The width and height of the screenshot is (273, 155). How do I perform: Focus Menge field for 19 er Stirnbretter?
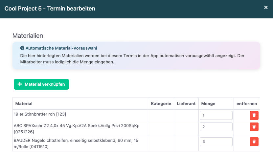pos(216,116)
